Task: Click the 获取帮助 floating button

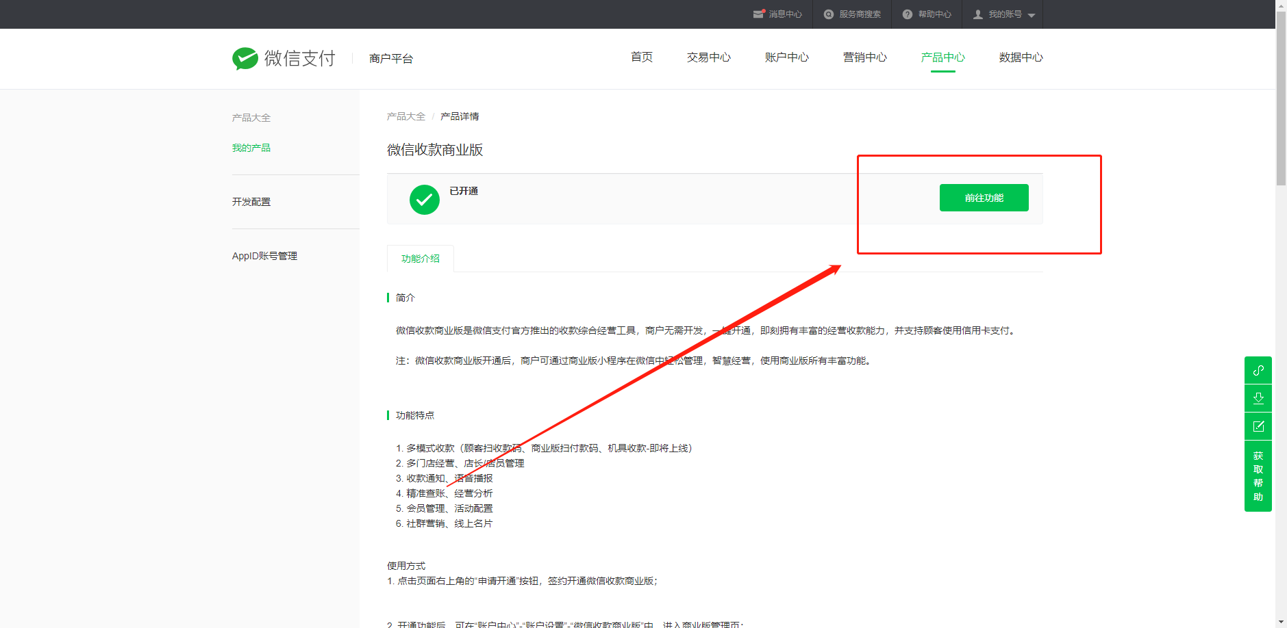Action: (x=1258, y=476)
